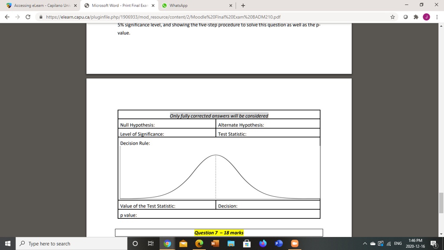The width and height of the screenshot is (444, 250).
Task: Open the Chrome profile avatar J
Action: pyautogui.click(x=426, y=17)
